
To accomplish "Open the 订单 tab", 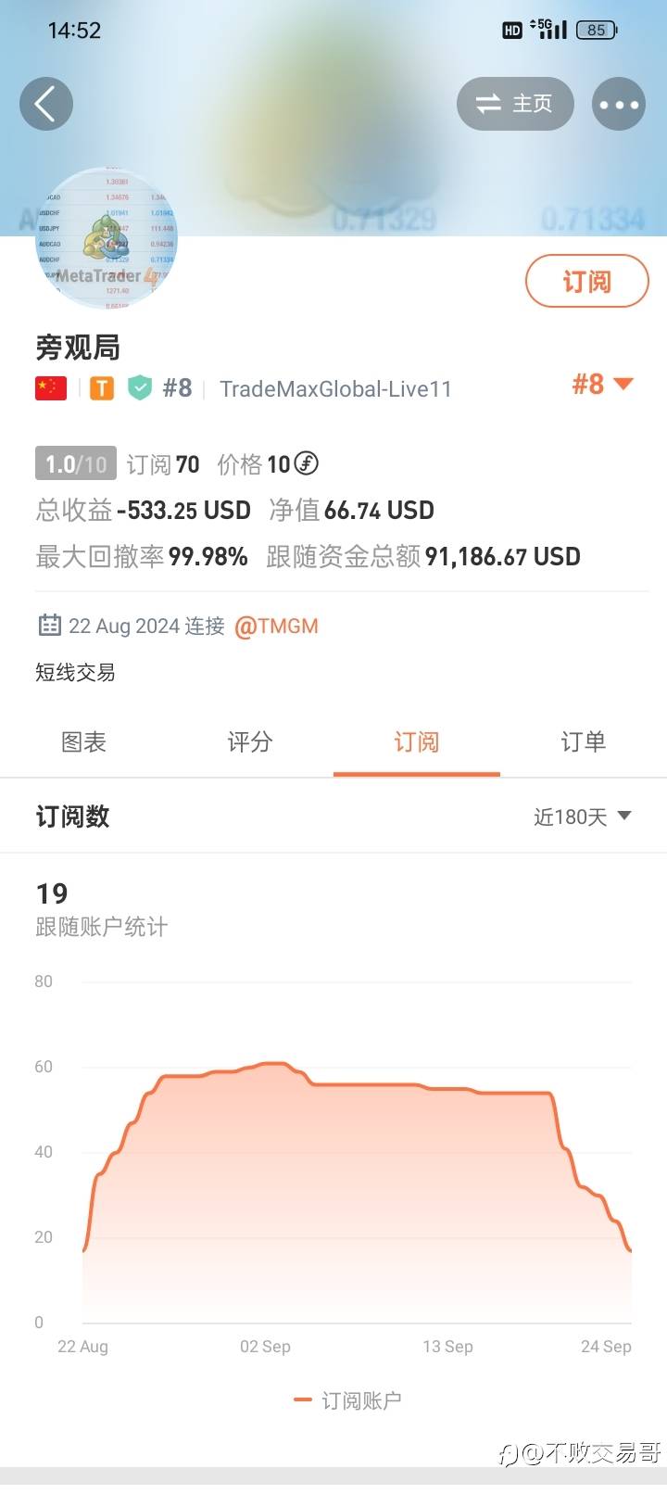I will 583,742.
